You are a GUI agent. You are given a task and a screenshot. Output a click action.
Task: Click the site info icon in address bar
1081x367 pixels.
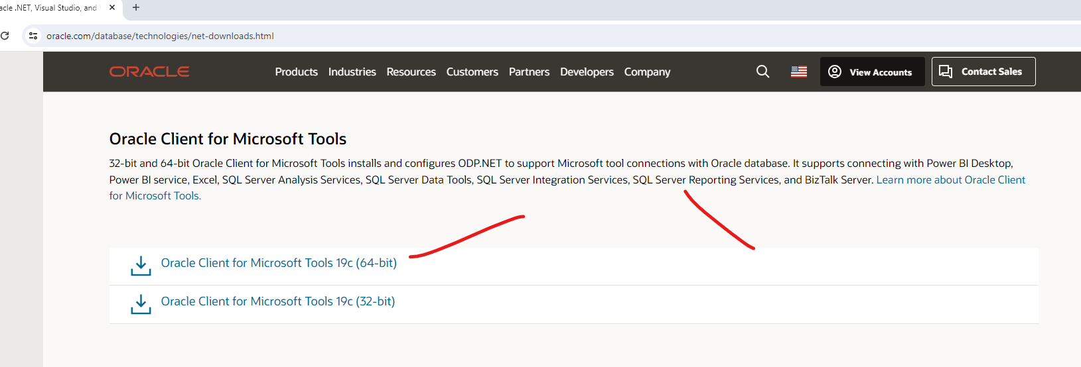pos(33,36)
